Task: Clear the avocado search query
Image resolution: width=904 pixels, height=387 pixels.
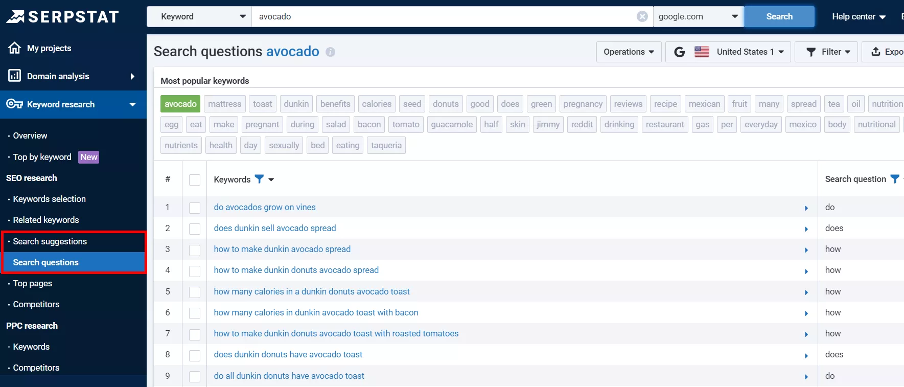Action: 642,16
